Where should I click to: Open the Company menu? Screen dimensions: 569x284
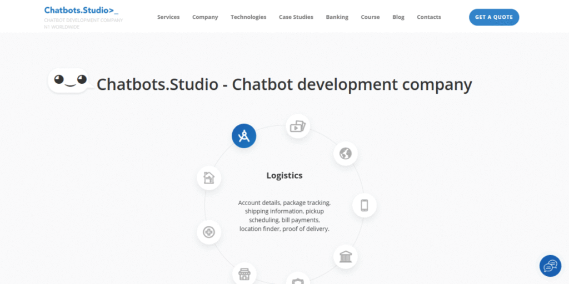[x=205, y=17]
